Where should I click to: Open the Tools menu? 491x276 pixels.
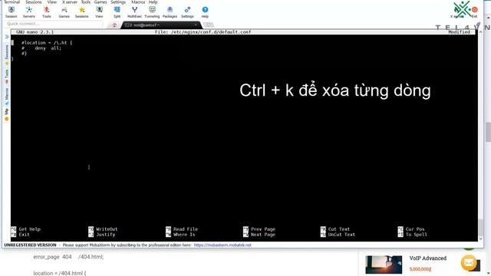[x=86, y=2]
